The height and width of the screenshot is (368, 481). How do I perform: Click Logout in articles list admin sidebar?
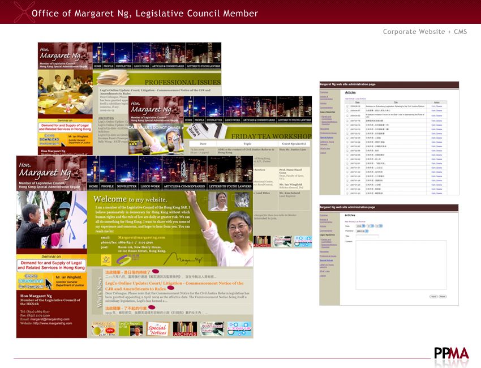(x=323, y=153)
